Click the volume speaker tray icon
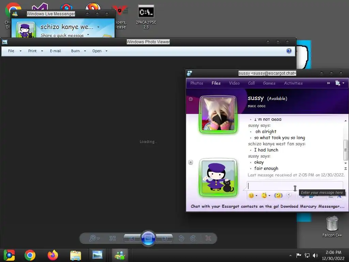349x262 pixels. click(x=315, y=256)
